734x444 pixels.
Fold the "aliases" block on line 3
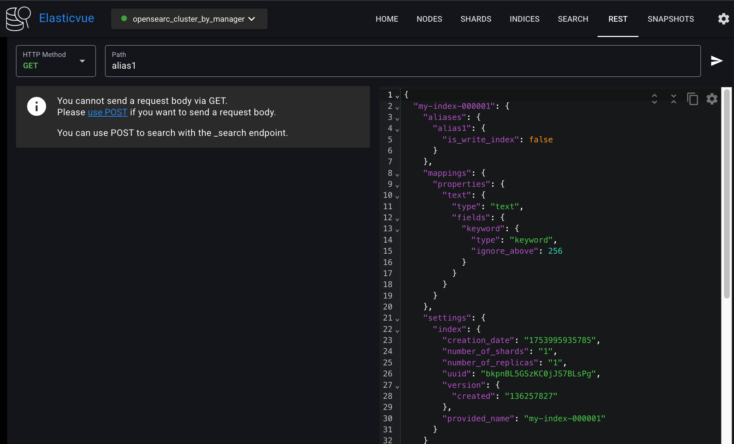pyautogui.click(x=397, y=118)
